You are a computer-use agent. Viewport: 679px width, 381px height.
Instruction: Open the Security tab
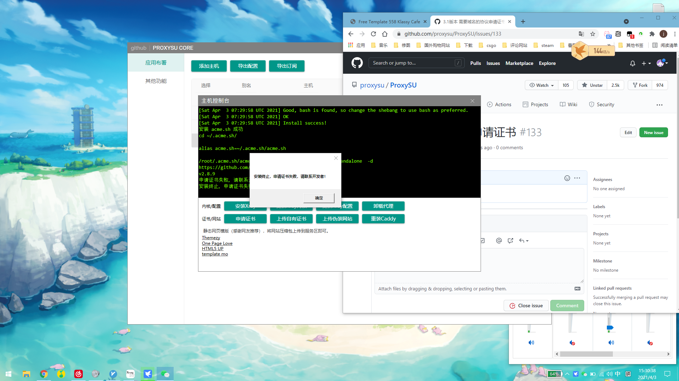pyautogui.click(x=602, y=104)
